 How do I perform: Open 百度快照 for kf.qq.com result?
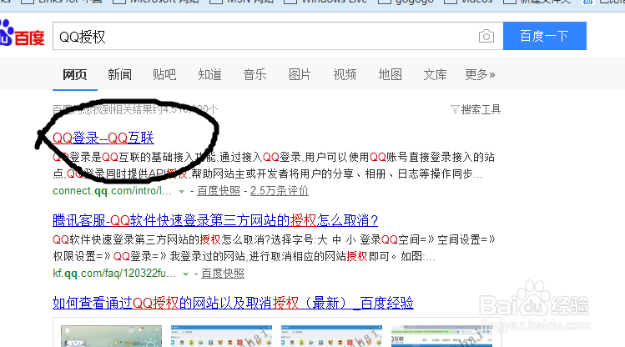point(223,274)
